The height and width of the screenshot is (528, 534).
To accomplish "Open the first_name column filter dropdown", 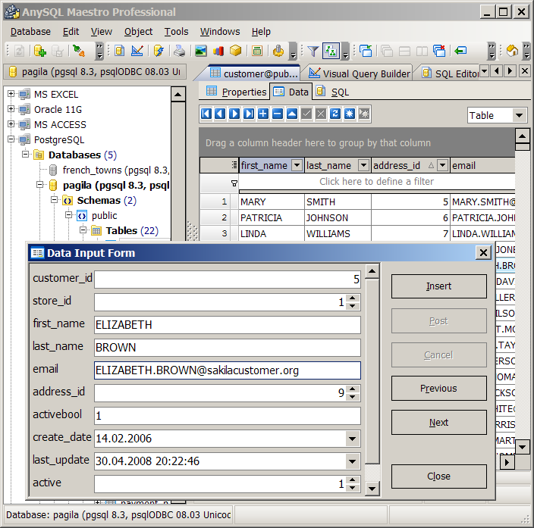I will [x=297, y=165].
